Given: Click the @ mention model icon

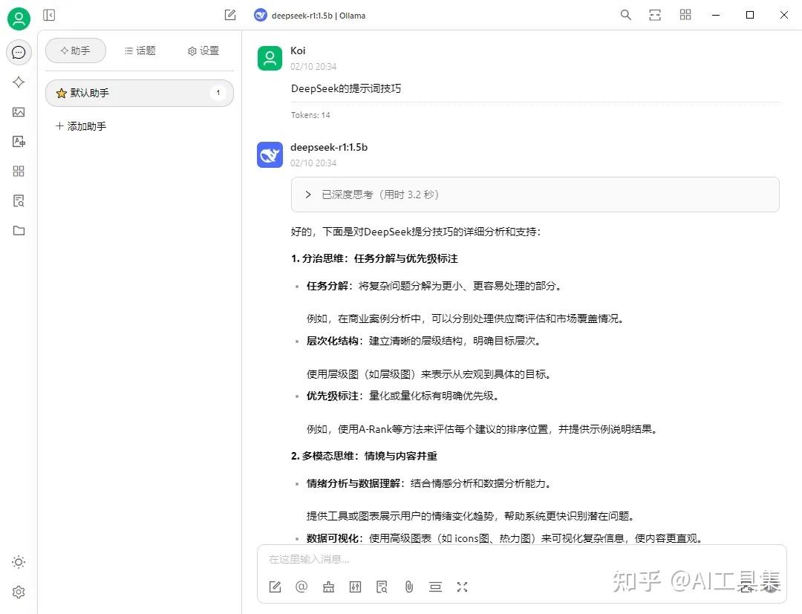Looking at the screenshot, I should (x=301, y=587).
